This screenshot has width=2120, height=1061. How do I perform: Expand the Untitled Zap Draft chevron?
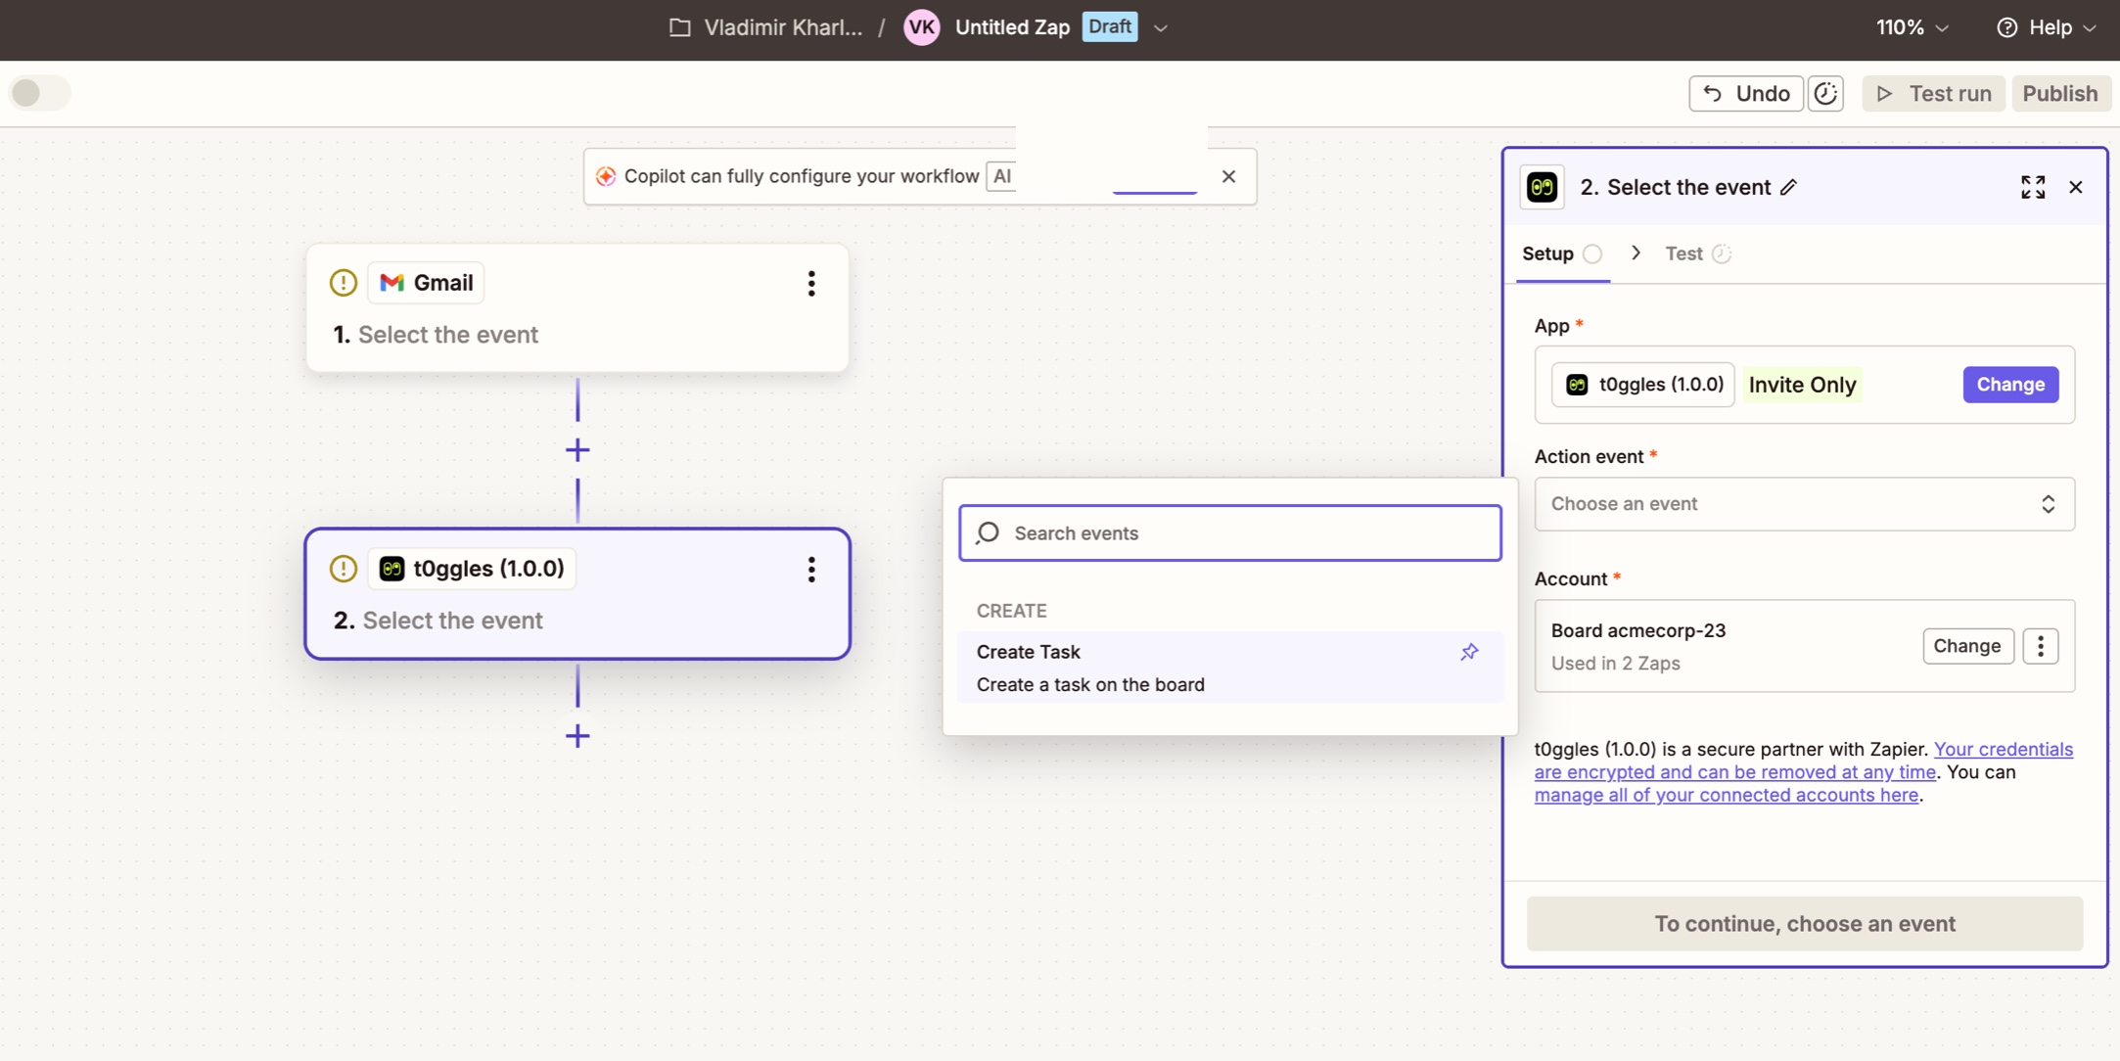click(1161, 27)
